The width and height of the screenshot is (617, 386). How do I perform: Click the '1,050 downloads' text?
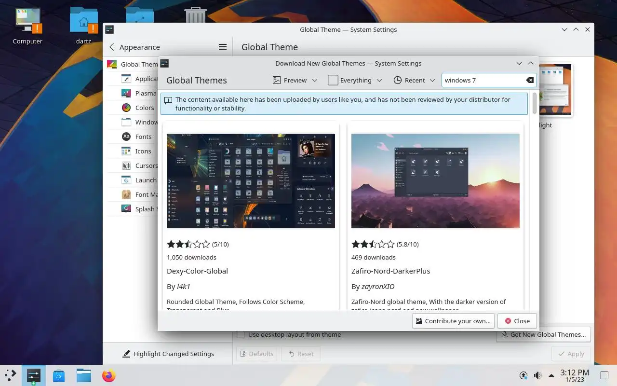tap(191, 257)
